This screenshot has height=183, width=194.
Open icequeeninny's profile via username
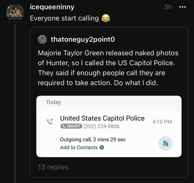[x=52, y=7]
